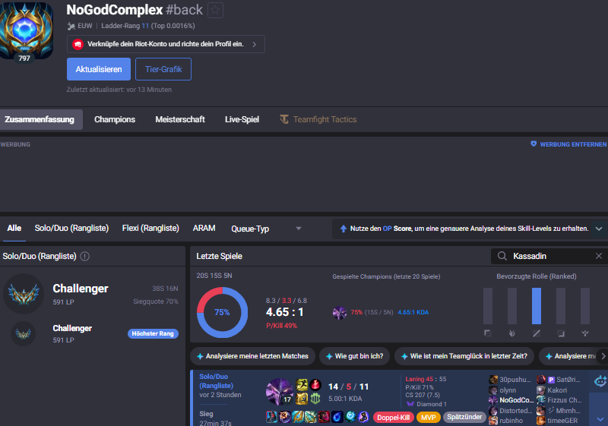Open the Teamfight Tactics tab
The height and width of the screenshot is (426, 608).
pyautogui.click(x=318, y=119)
